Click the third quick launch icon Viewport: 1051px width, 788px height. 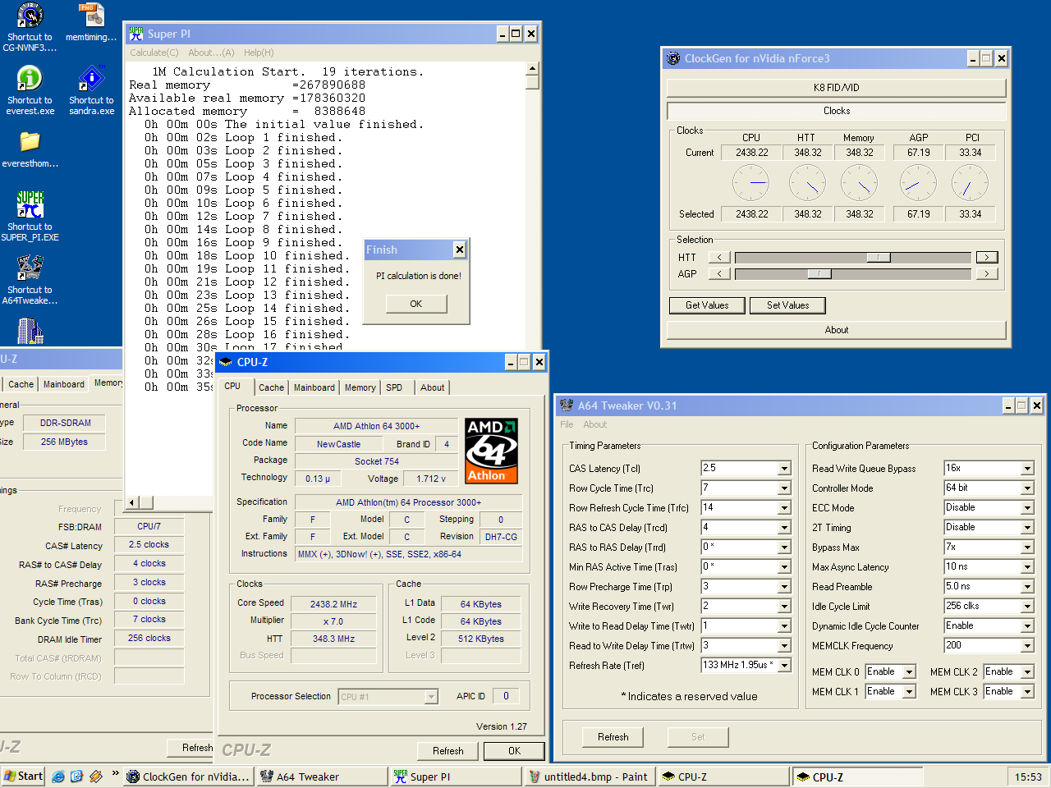pyautogui.click(x=96, y=777)
